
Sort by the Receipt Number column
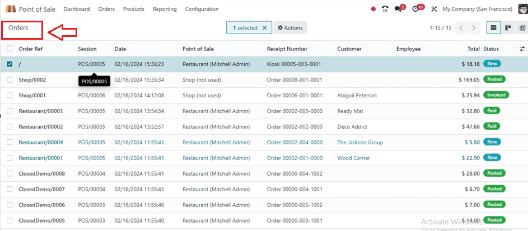[x=287, y=49]
